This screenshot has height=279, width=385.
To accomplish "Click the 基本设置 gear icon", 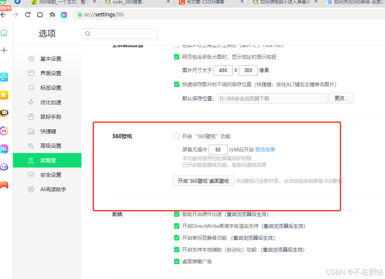I will [31, 59].
